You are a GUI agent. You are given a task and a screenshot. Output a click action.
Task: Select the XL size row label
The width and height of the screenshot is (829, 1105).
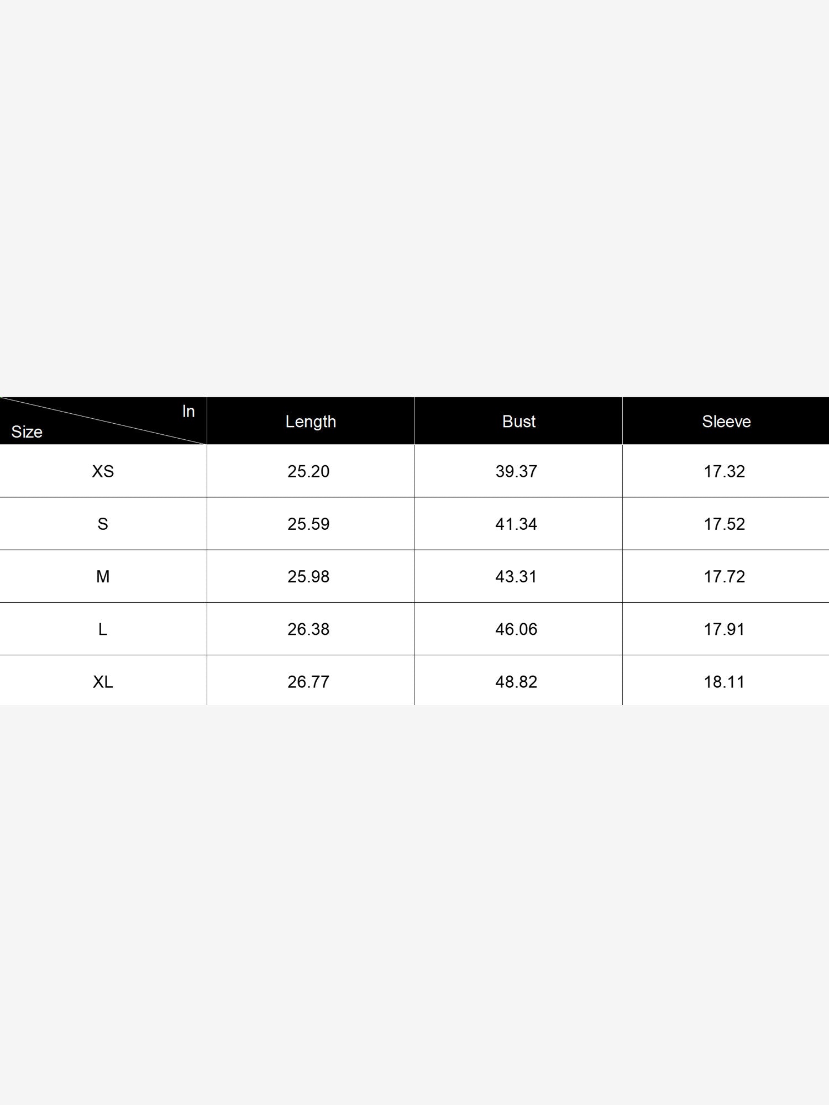pos(103,682)
